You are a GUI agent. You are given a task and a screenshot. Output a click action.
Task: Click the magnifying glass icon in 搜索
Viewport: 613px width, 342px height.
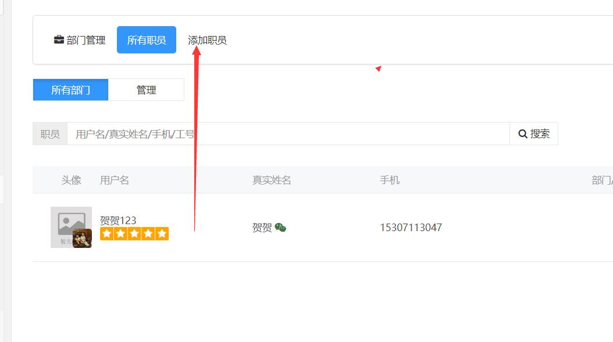[x=523, y=134]
